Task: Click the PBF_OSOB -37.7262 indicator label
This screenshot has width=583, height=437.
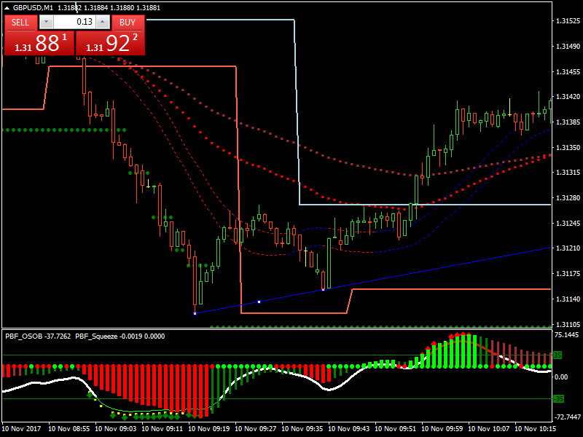Action: [38, 336]
